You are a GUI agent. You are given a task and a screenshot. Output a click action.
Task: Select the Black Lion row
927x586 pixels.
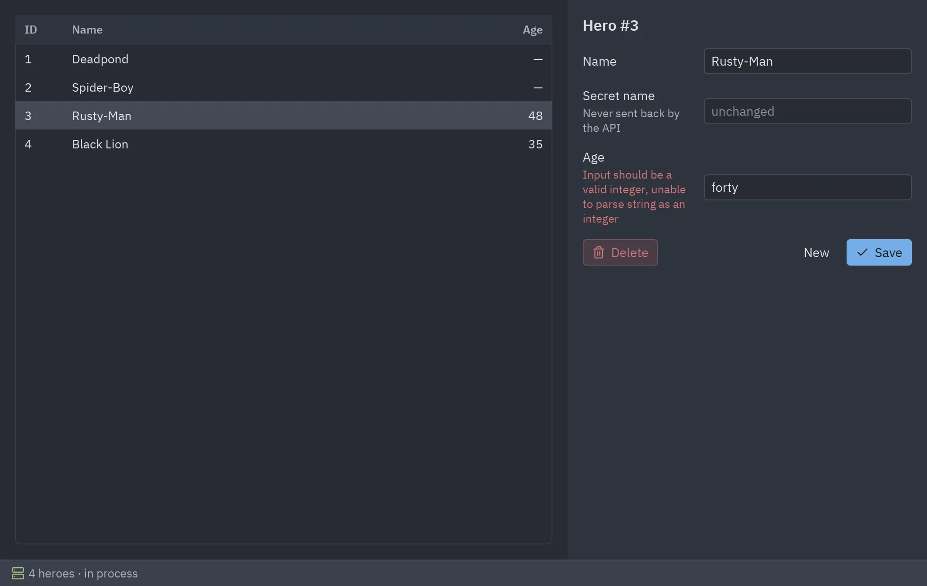pos(284,144)
